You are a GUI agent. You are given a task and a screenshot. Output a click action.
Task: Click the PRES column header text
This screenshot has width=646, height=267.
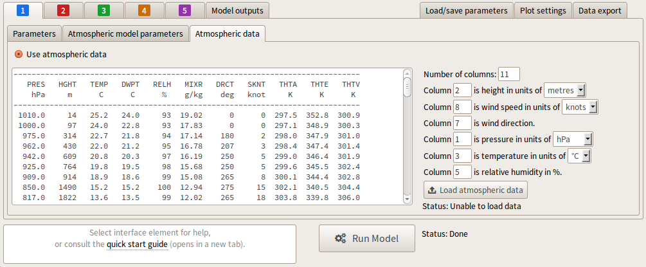pyautogui.click(x=36, y=84)
